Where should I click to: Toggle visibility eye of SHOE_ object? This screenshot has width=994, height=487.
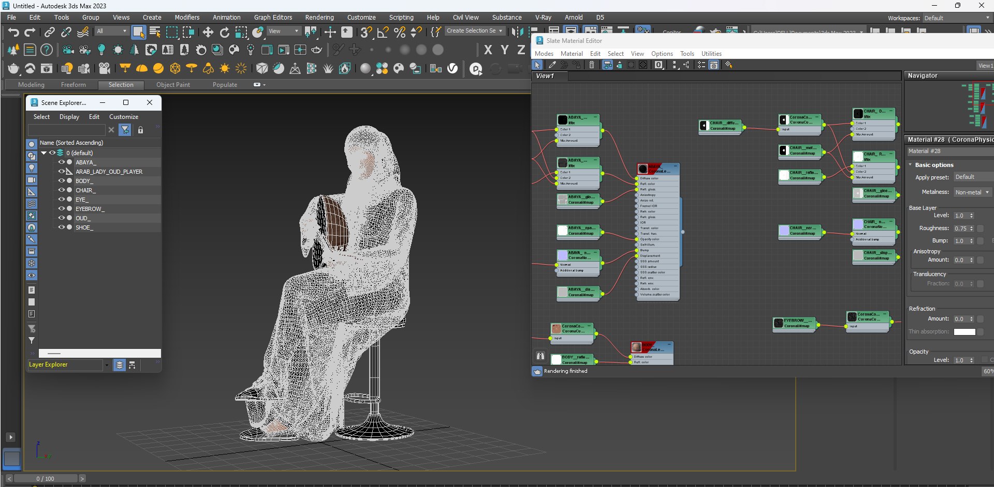click(61, 227)
